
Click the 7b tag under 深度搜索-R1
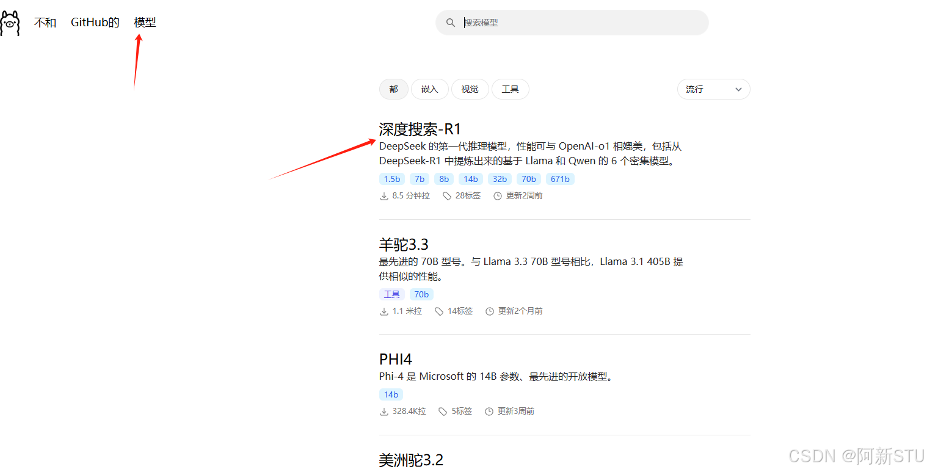(420, 179)
